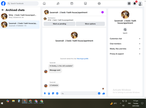
Task: Click the Aa message input field
Action: pyautogui.click(x=79, y=93)
